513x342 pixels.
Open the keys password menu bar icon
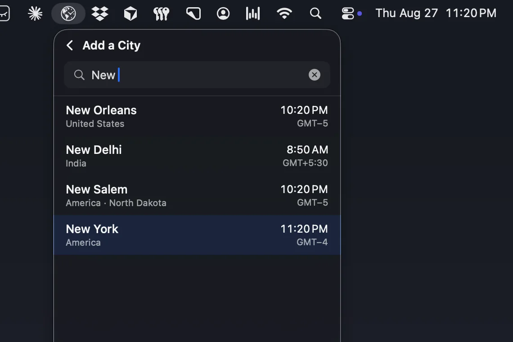click(161, 13)
